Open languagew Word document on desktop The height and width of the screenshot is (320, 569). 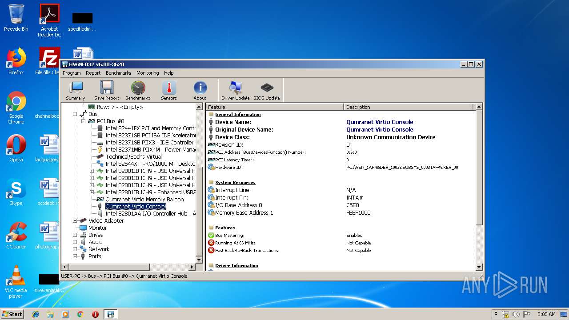[47, 149]
